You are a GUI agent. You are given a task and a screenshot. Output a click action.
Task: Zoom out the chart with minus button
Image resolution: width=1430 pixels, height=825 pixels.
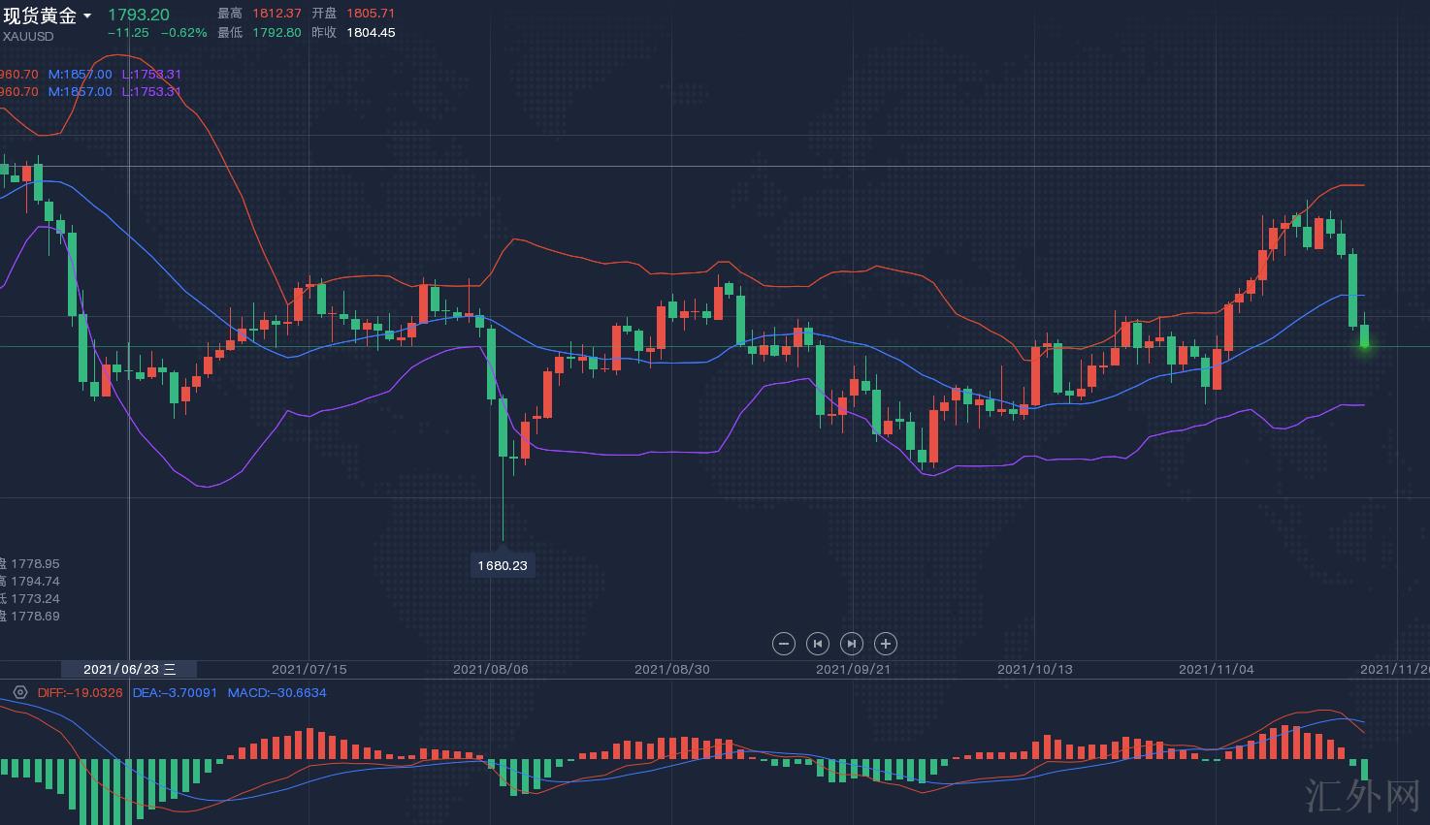click(784, 644)
